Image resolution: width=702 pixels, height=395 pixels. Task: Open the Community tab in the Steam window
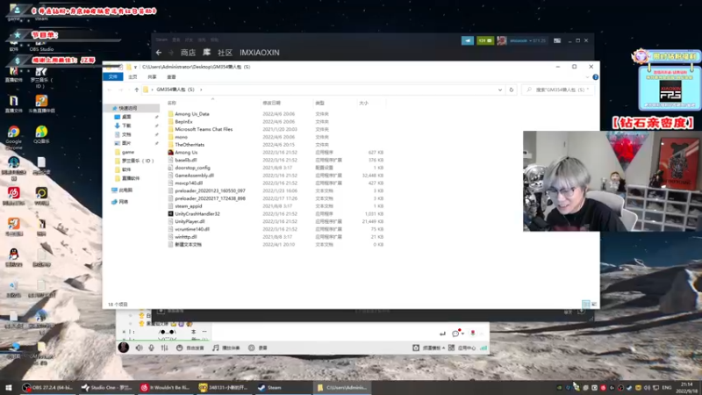pos(225,53)
